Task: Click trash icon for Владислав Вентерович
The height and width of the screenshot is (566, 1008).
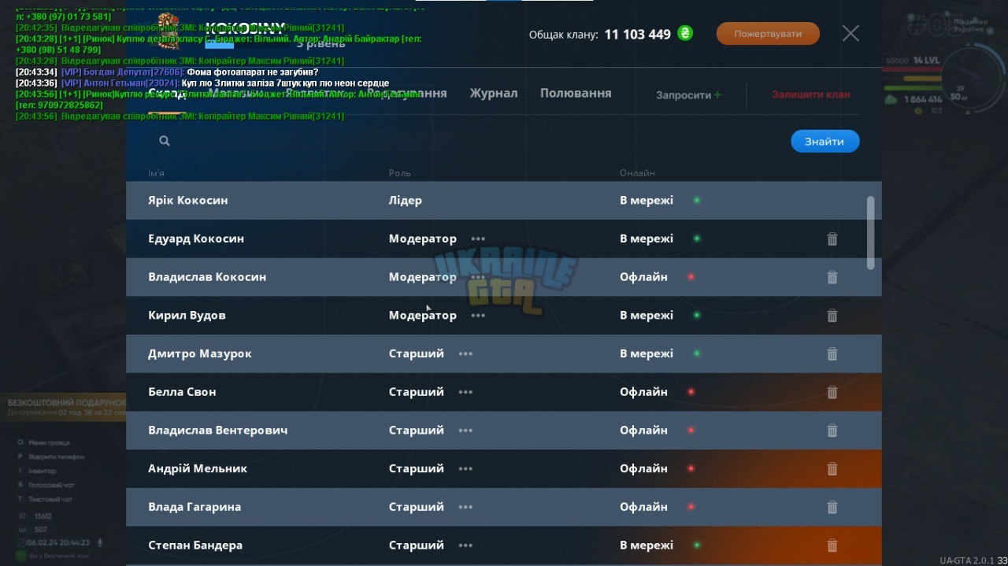Action: 832,431
